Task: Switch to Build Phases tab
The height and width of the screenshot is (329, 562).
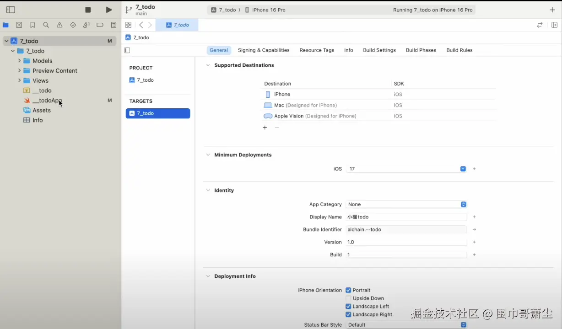Action: (421, 50)
